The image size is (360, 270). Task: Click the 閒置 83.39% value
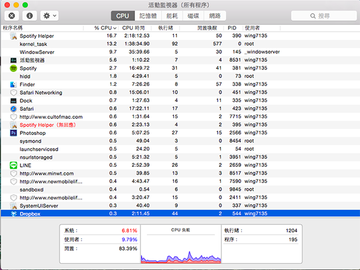(x=128, y=248)
